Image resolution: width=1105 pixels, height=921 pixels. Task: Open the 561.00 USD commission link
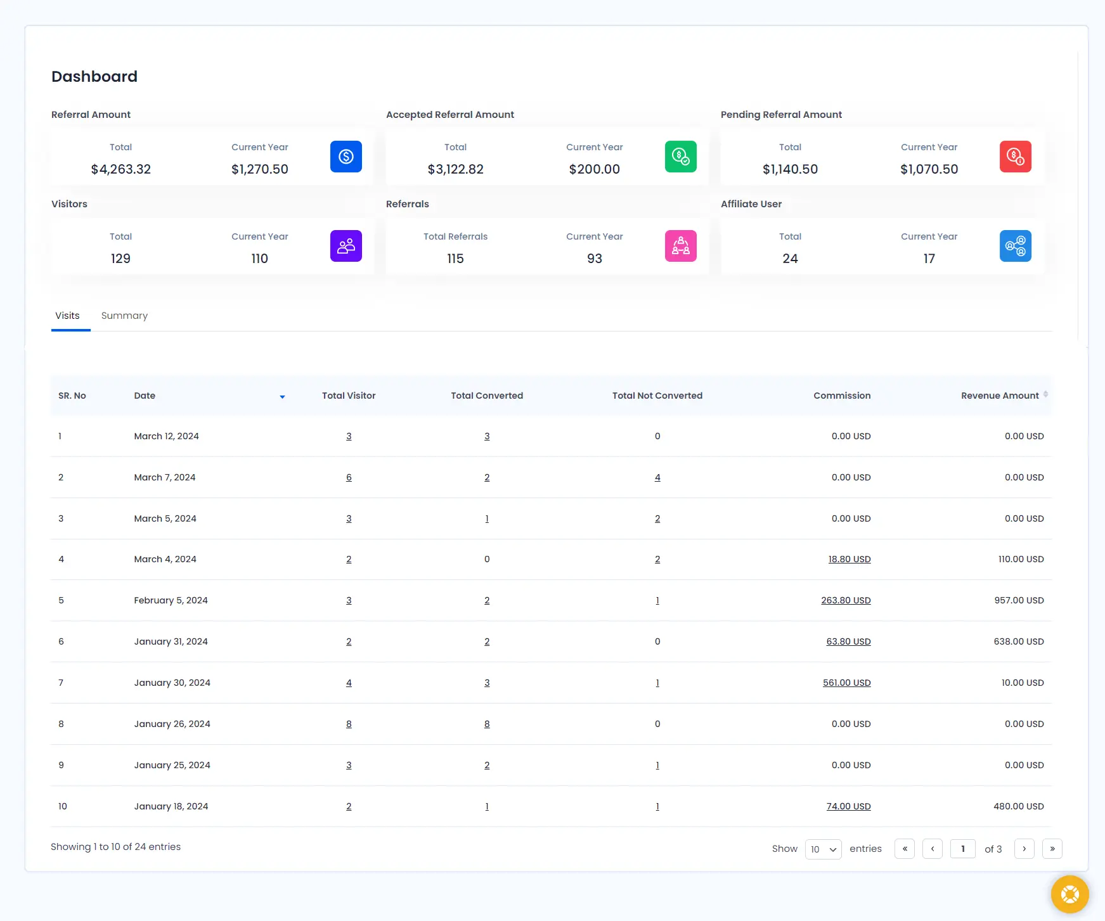(846, 683)
